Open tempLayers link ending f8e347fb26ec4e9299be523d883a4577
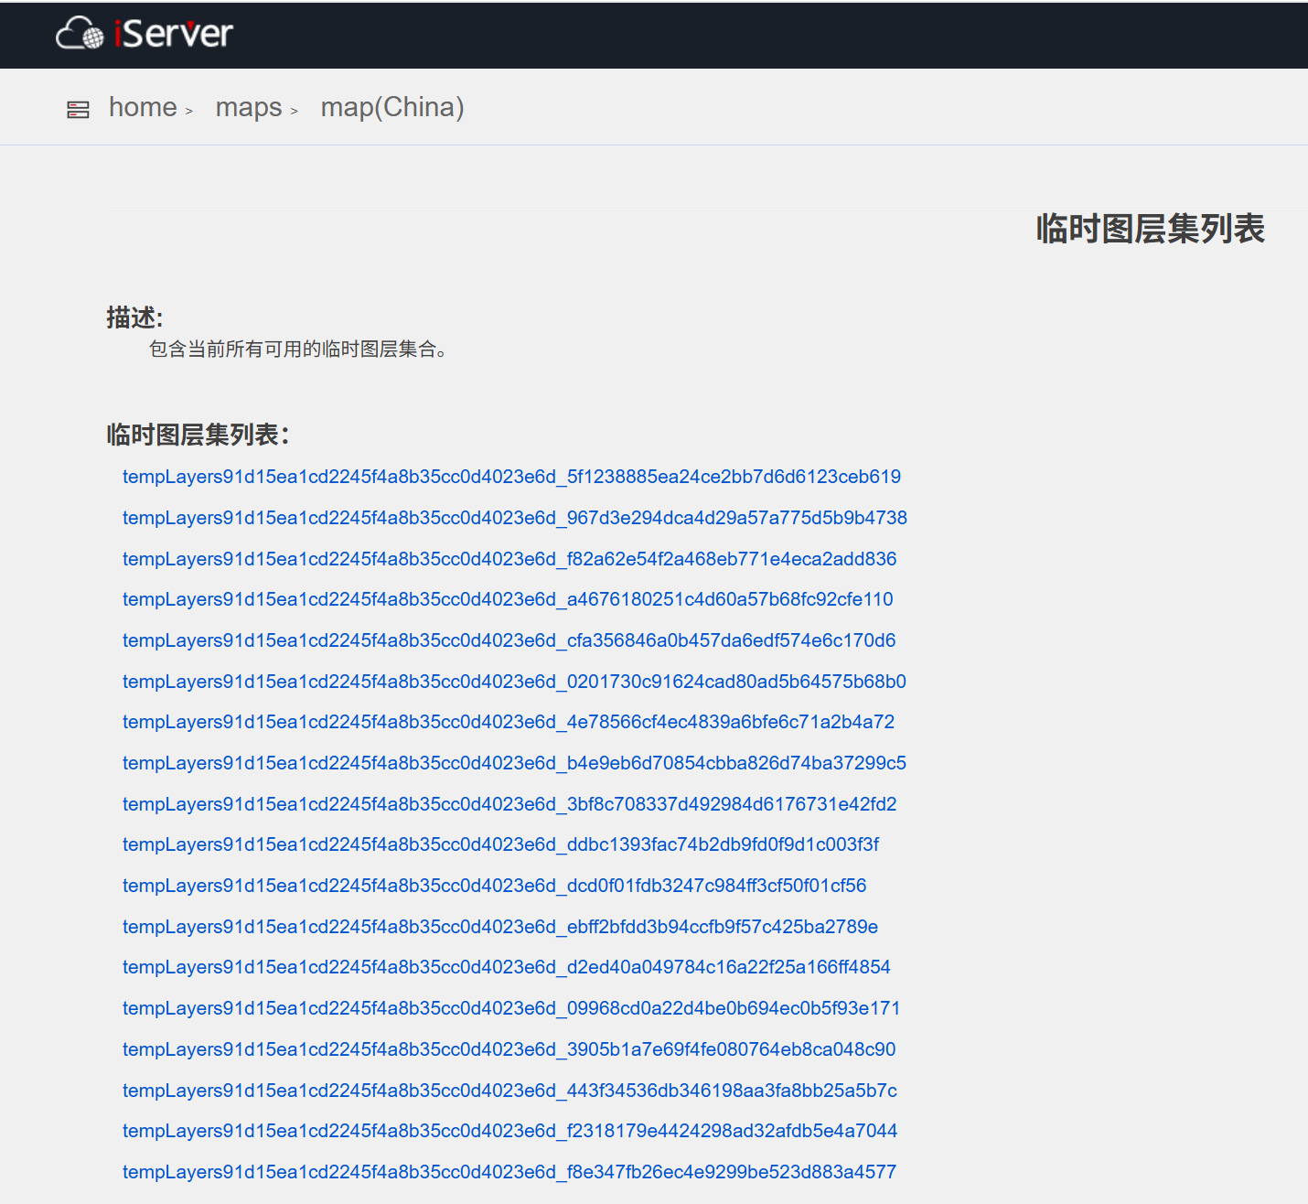 509,1172
